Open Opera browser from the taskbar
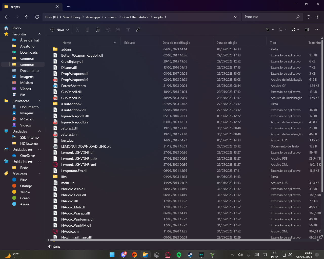 [168, 255]
